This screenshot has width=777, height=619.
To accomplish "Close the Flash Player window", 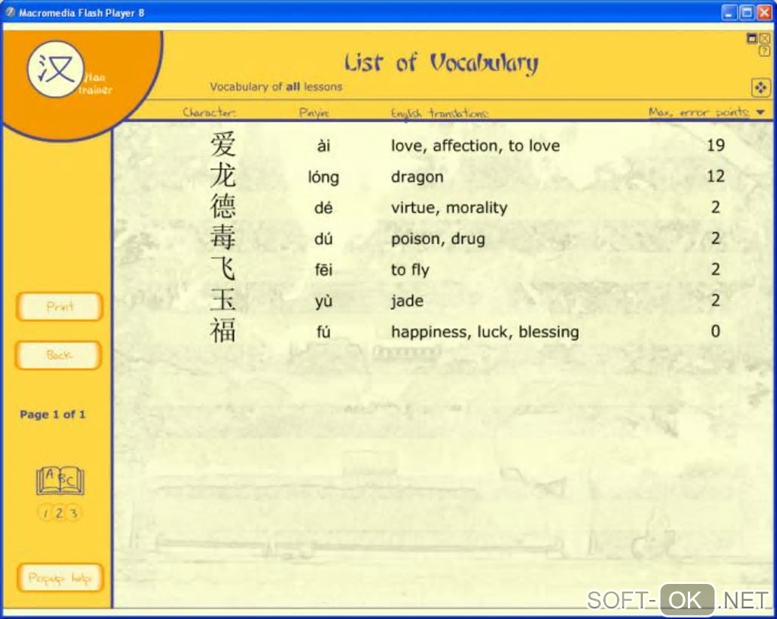I will click(764, 12).
